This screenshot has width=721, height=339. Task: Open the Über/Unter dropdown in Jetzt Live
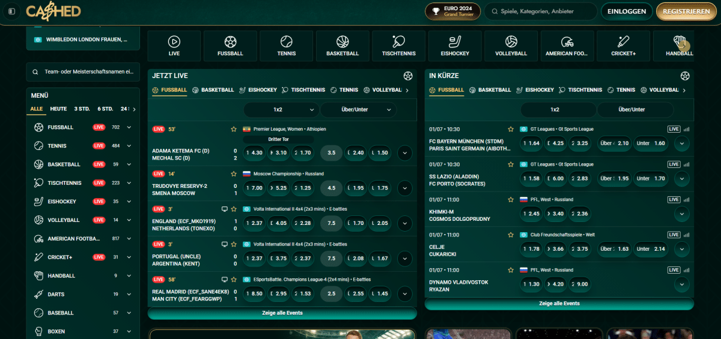(x=359, y=110)
